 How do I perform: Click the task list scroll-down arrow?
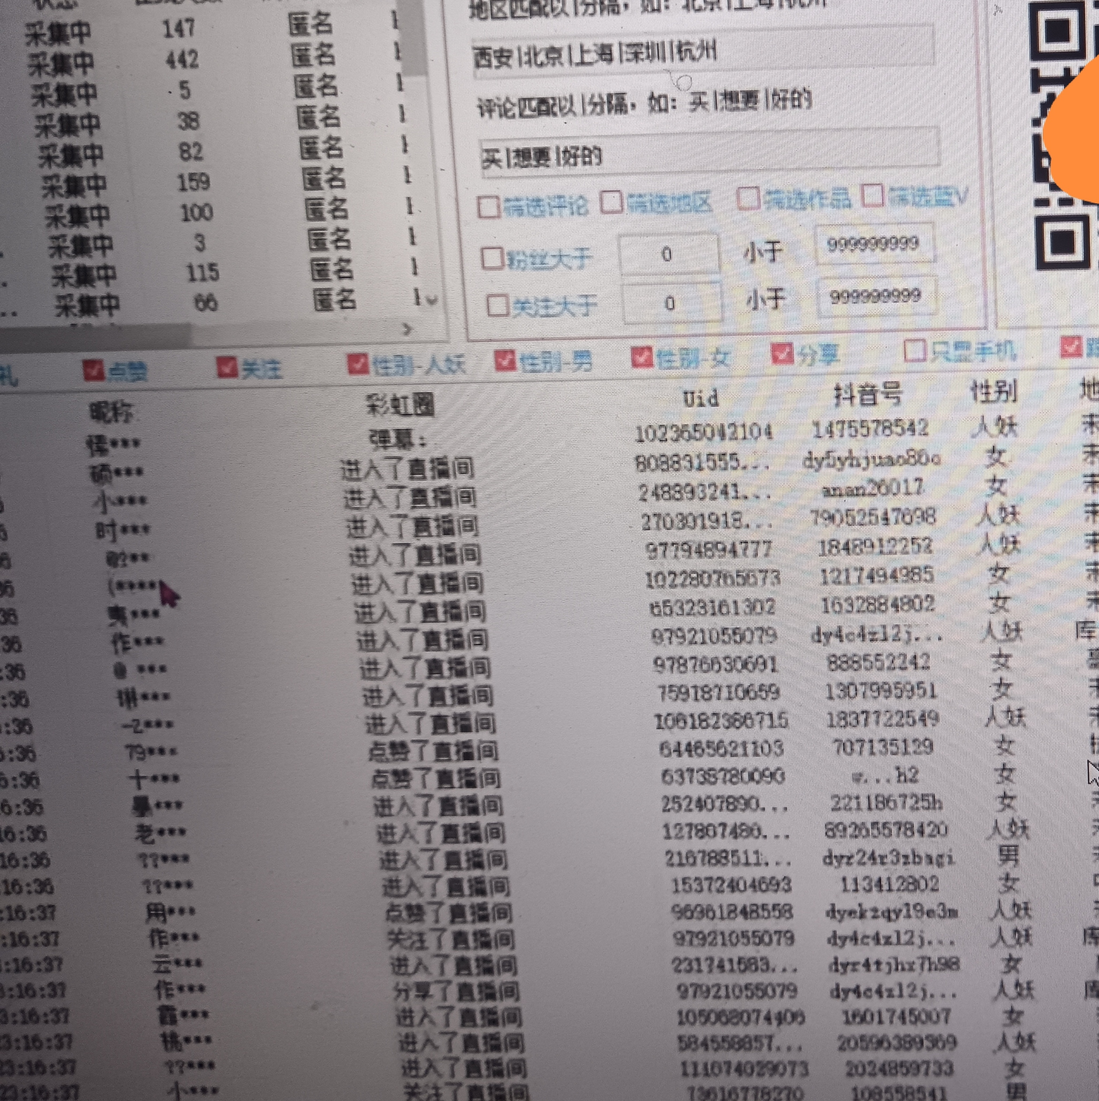click(x=432, y=299)
